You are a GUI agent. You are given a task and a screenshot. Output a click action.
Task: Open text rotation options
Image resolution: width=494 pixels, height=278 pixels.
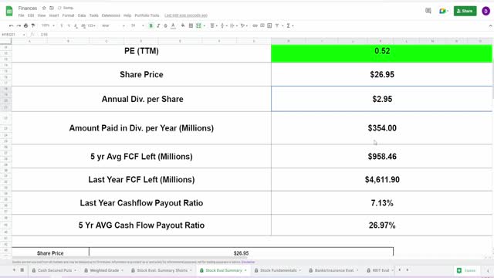coord(244,25)
